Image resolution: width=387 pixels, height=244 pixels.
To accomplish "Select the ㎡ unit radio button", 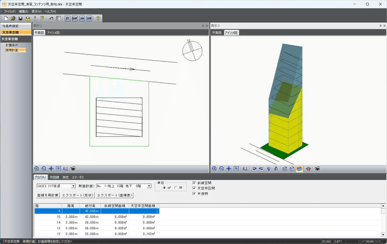I will pos(164,188).
